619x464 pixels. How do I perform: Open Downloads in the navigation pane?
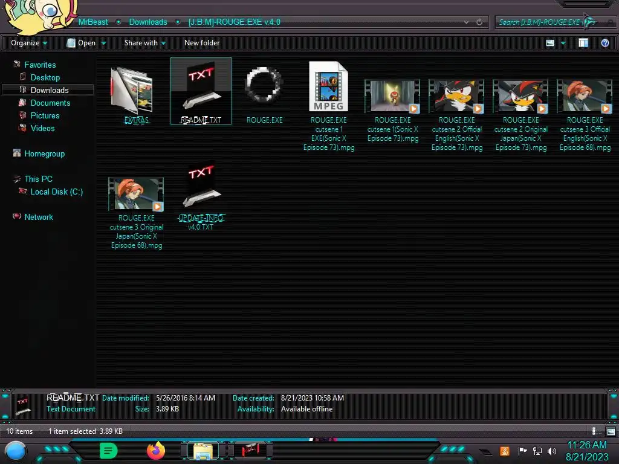coord(50,90)
